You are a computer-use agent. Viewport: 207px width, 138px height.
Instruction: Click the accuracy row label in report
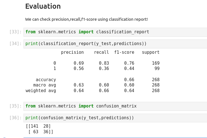coord(46,80)
